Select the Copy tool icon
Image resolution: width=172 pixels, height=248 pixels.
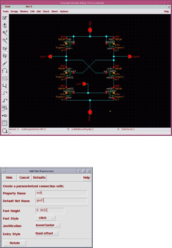click(5, 56)
